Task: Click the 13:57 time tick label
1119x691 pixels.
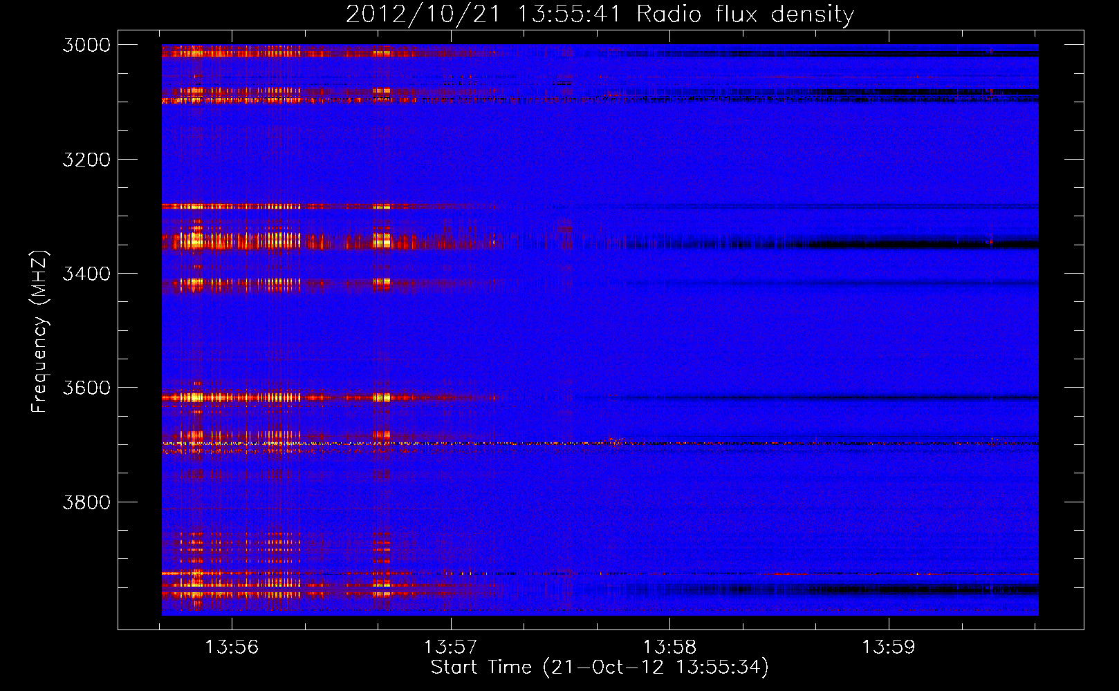Action: [451, 647]
